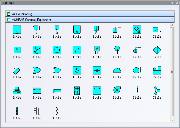This screenshot has width=180, height=128.
Task: Pick the ladder-shaped symbol
Action: pyautogui.click(x=37, y=111)
